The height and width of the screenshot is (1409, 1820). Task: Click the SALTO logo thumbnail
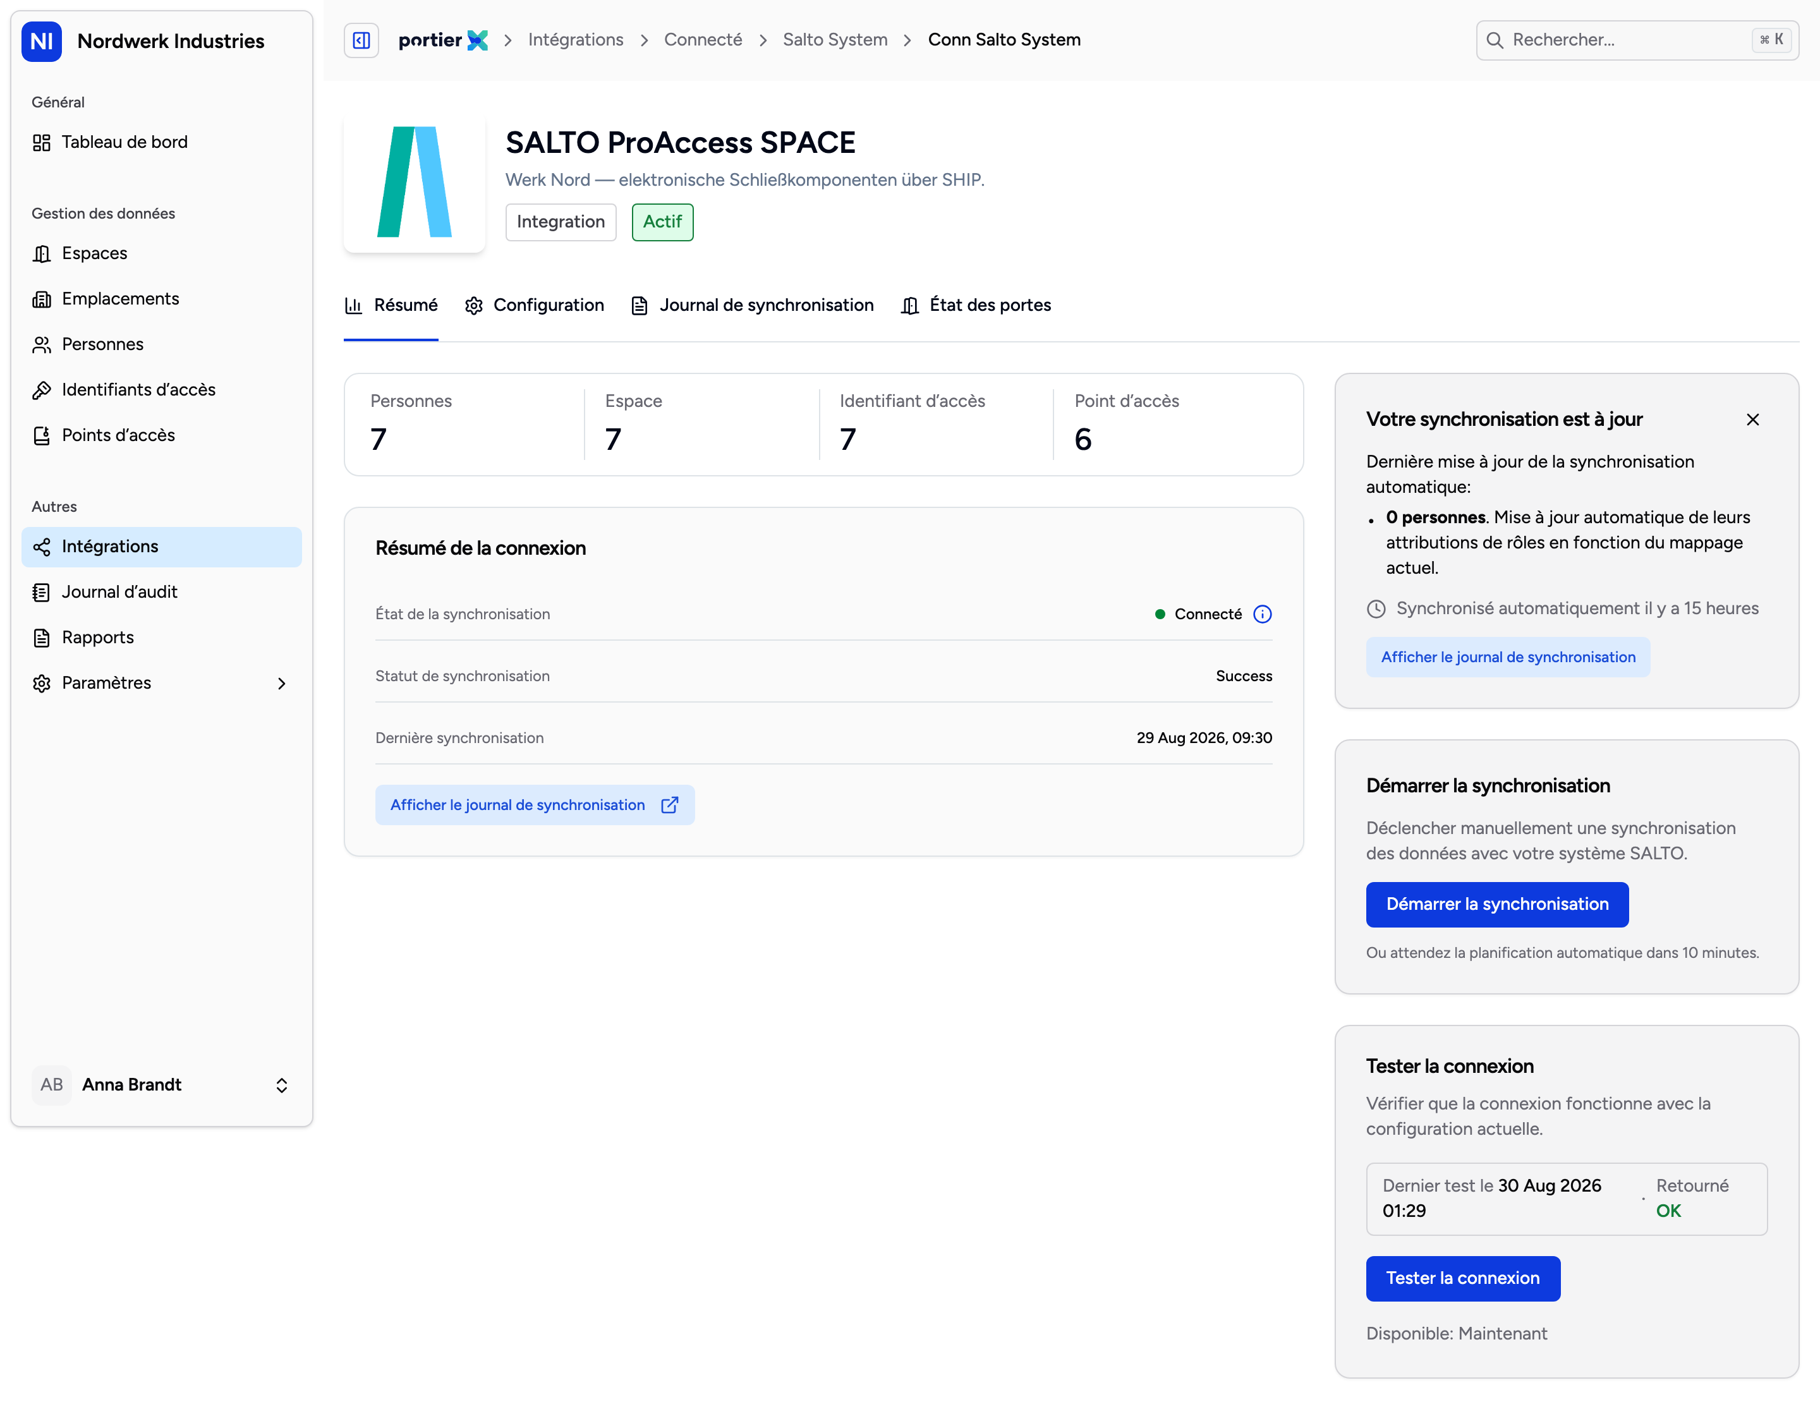414,183
